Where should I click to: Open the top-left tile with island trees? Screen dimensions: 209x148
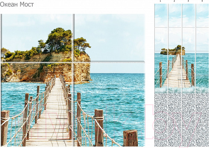pyautogui.click(x=37, y=38)
